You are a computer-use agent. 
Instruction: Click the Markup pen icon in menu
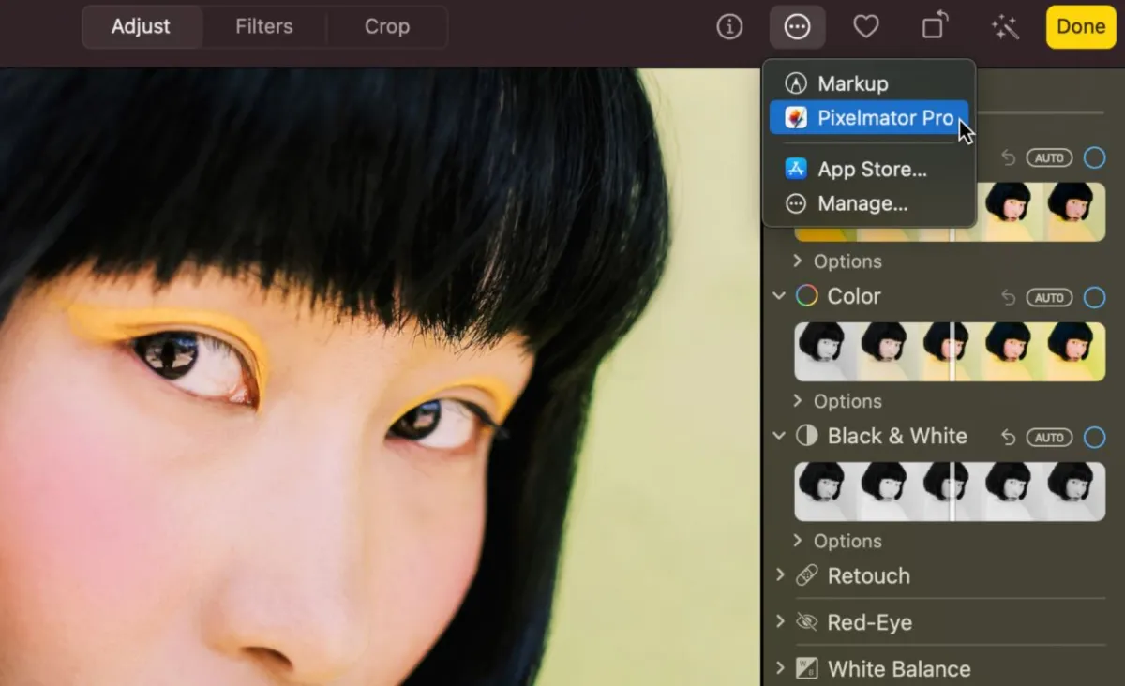[796, 83]
